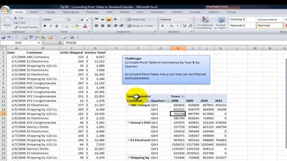
Task: Switch to the Formulas tab
Action: click(x=92, y=12)
